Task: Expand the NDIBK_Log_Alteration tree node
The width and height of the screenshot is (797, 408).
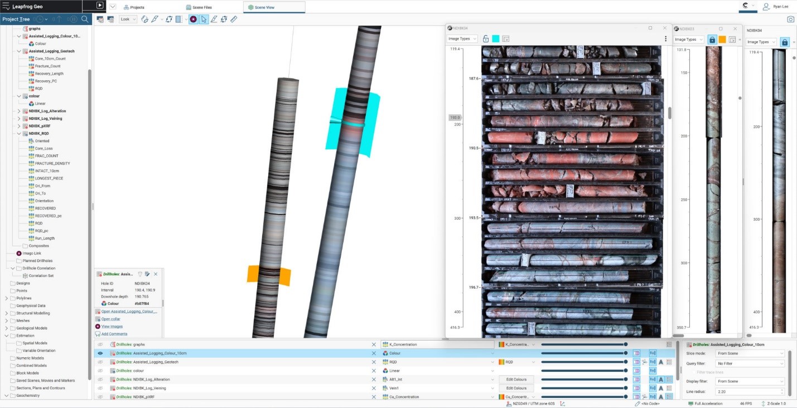Action: click(x=19, y=111)
